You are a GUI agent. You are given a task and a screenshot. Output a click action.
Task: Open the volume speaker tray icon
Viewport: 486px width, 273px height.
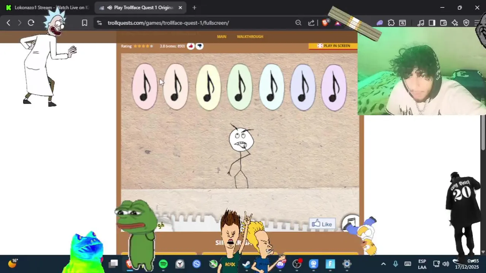click(x=446, y=264)
